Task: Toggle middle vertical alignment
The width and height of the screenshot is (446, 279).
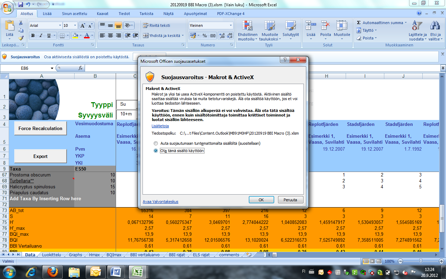Action: tap(110, 25)
